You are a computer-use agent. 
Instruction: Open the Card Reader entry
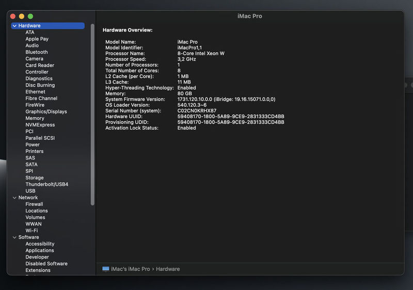pyautogui.click(x=40, y=65)
